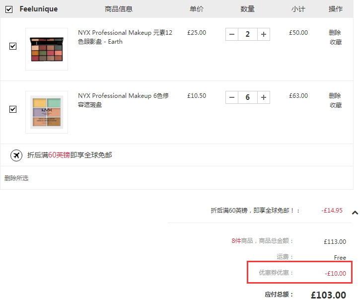This screenshot has width=360, height=300.
Task: Click 收藏 for the Earth eyeshadow palette
Action: (x=336, y=42)
